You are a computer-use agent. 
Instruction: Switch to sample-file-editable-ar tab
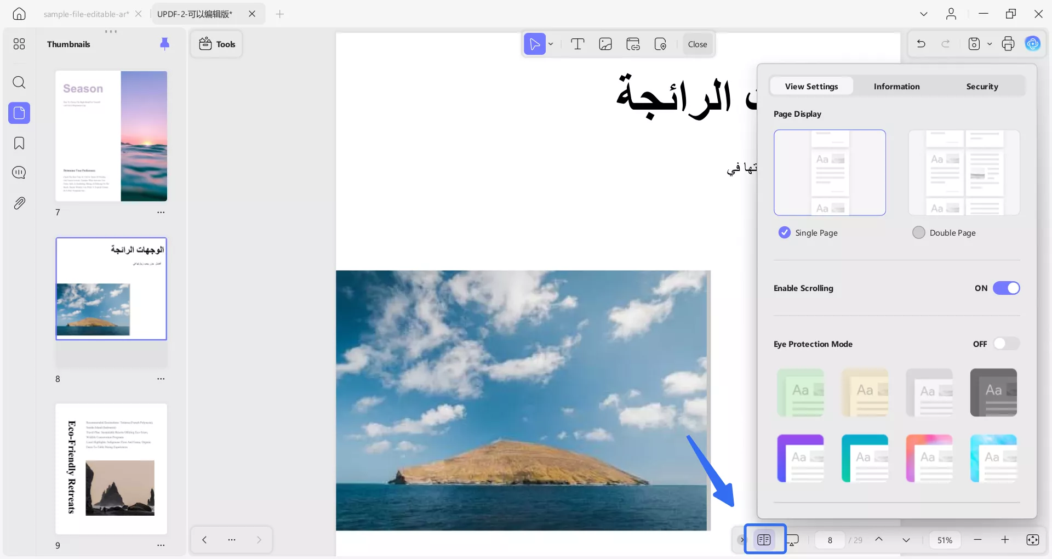pos(87,14)
